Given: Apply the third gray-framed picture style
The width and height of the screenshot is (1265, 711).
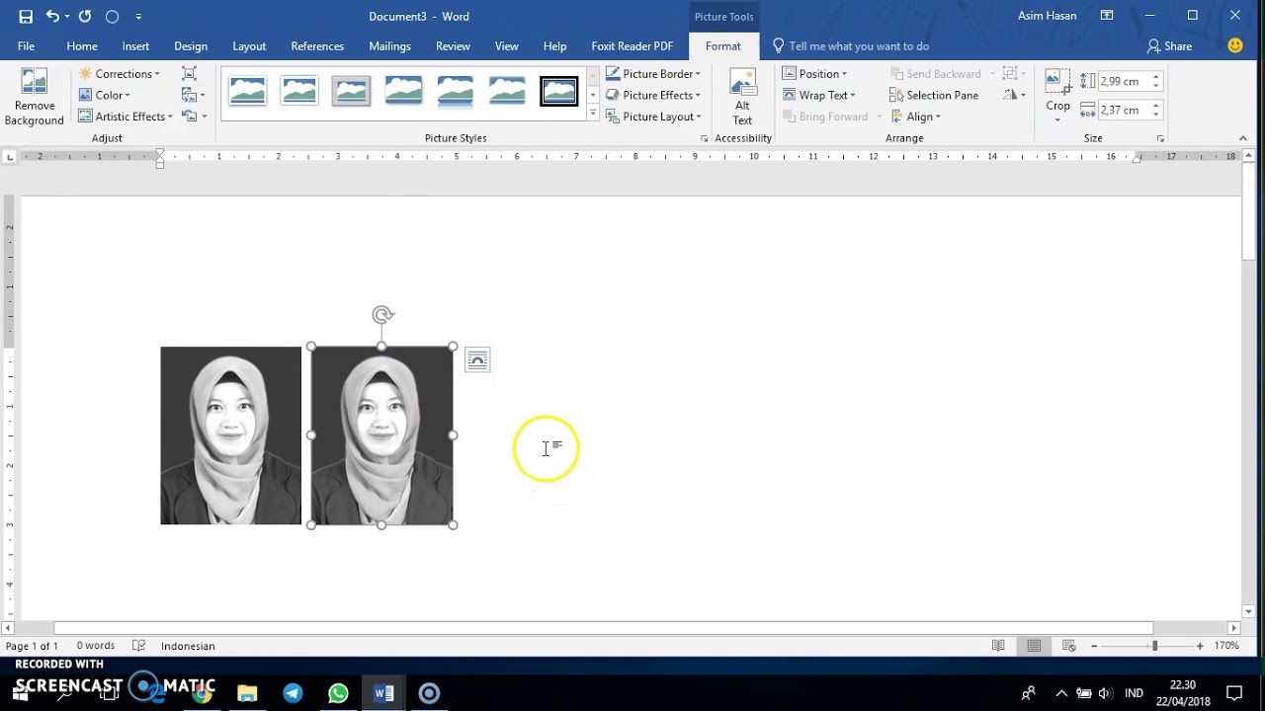Looking at the screenshot, I should [351, 91].
